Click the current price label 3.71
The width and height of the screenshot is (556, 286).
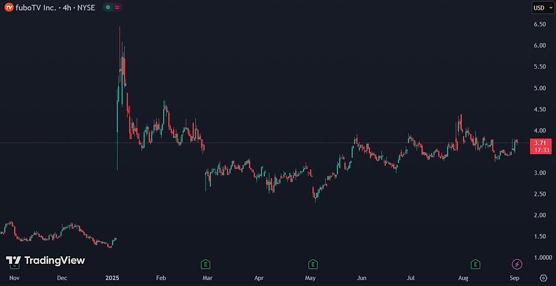[541, 142]
